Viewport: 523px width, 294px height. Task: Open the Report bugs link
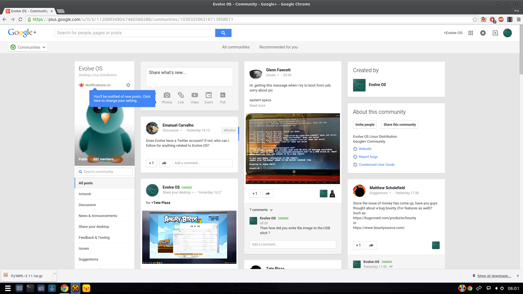point(368,157)
